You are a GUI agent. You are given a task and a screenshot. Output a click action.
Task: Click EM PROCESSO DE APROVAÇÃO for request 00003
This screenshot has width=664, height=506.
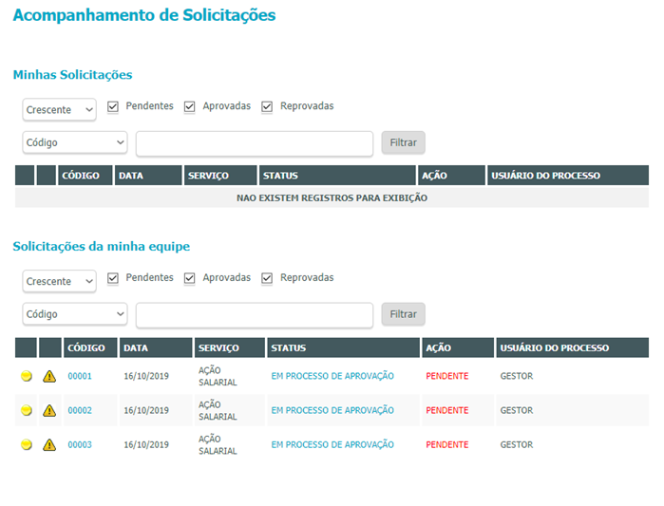(x=332, y=444)
